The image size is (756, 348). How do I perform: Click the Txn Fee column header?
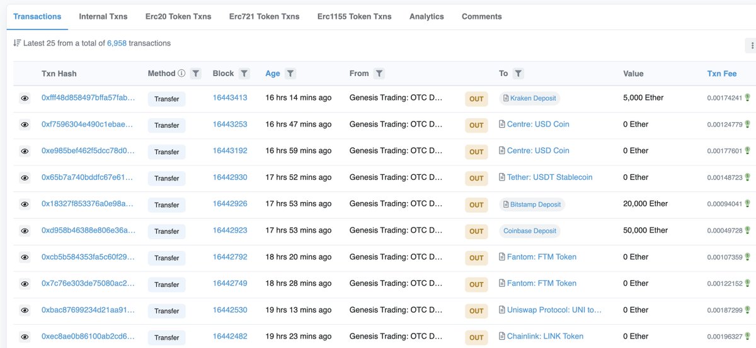point(722,74)
